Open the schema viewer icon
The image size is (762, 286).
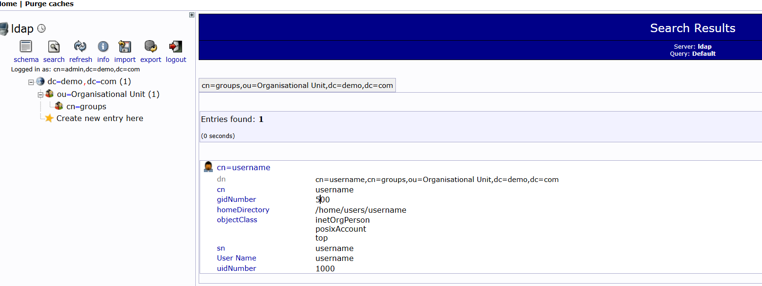pos(26,46)
